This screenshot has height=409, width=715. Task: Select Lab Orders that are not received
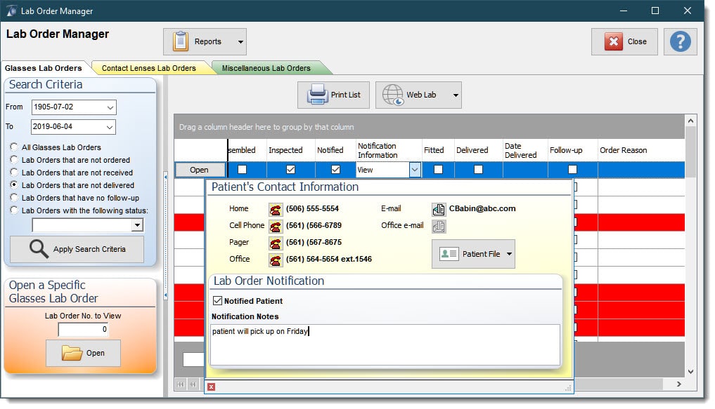(14, 173)
